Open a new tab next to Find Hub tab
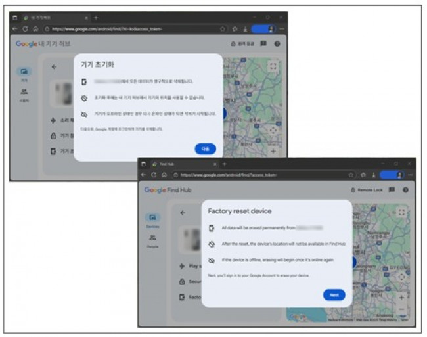 tap(224, 164)
